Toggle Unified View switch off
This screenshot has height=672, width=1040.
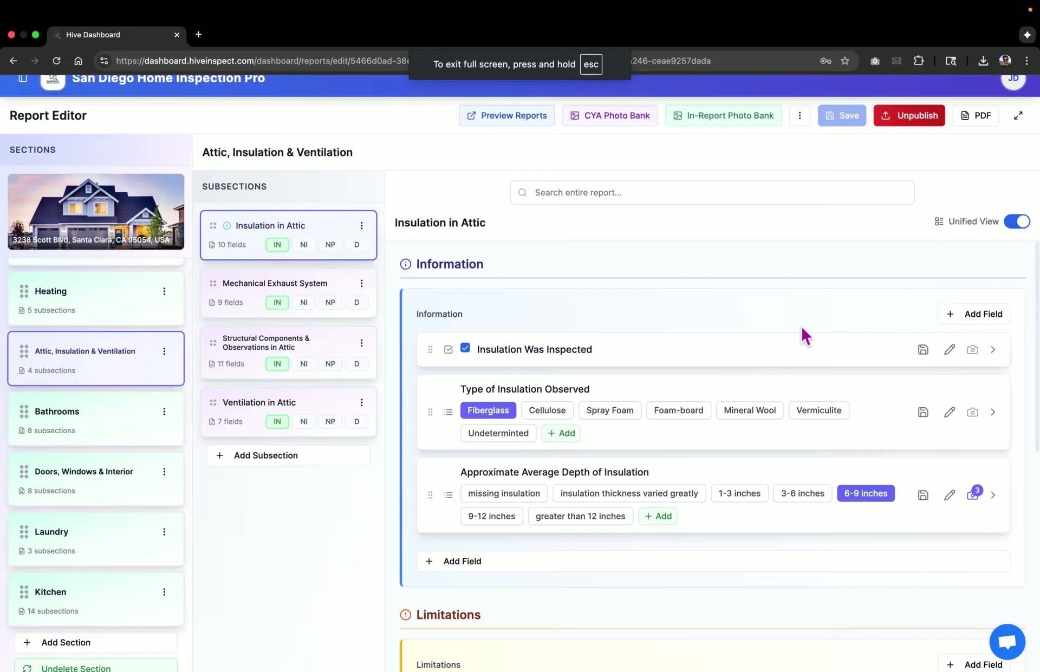[x=1017, y=221]
